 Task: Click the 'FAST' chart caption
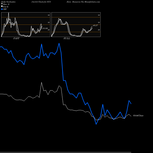tap(16, 39)
